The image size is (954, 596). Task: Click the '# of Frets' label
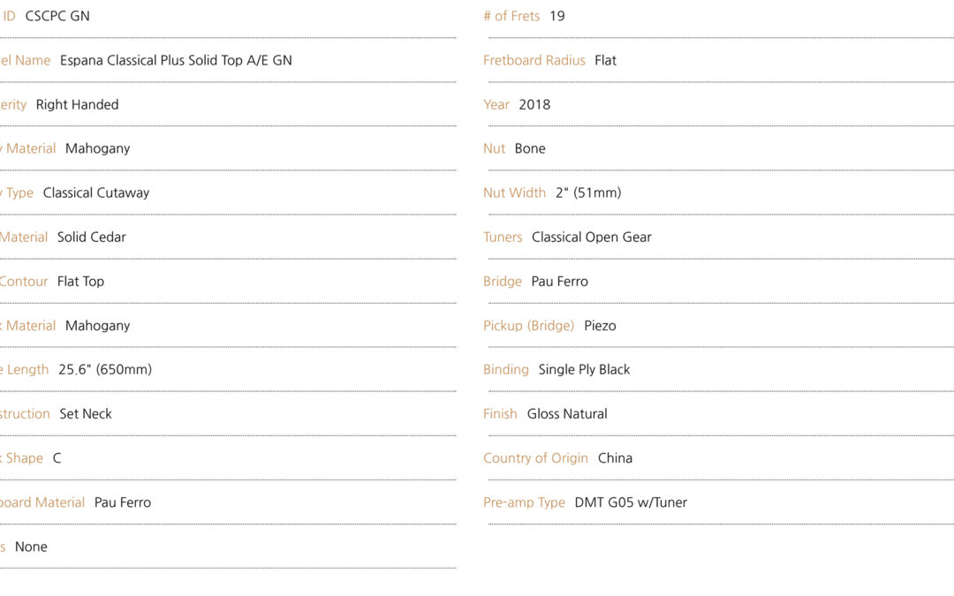511,17
